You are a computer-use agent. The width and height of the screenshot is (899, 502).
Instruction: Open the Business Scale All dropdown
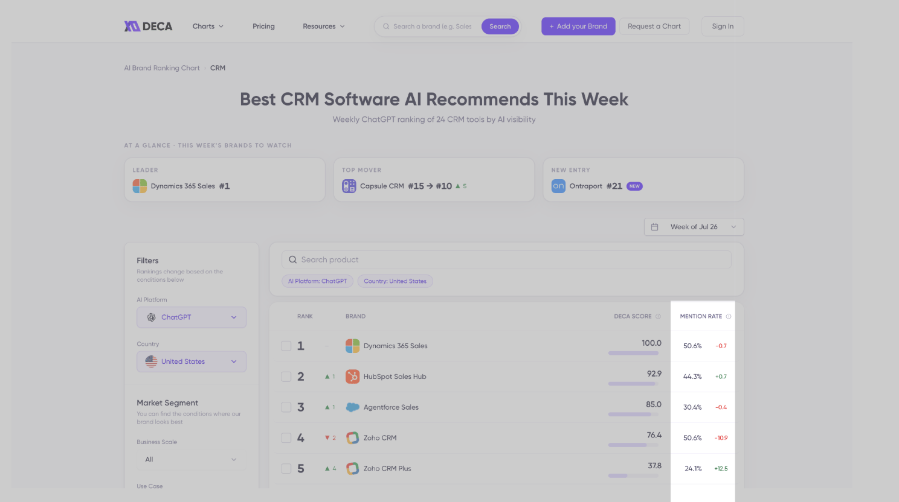(x=192, y=460)
